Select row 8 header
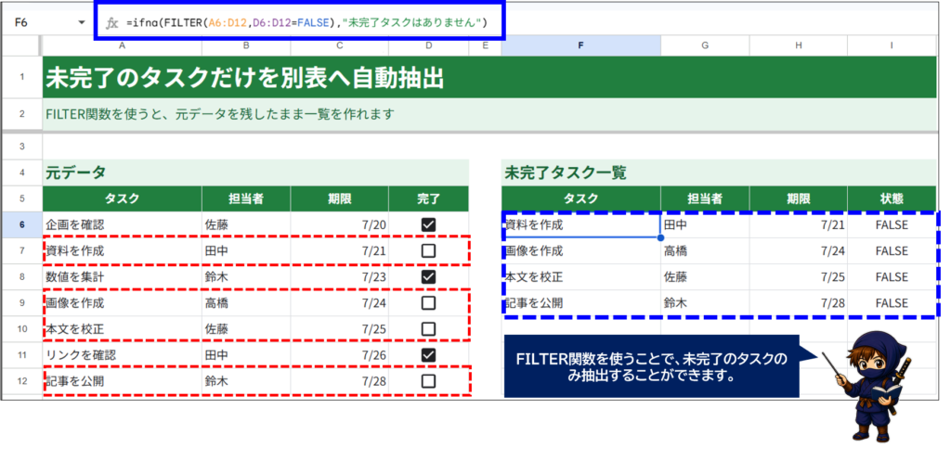 pos(22,276)
